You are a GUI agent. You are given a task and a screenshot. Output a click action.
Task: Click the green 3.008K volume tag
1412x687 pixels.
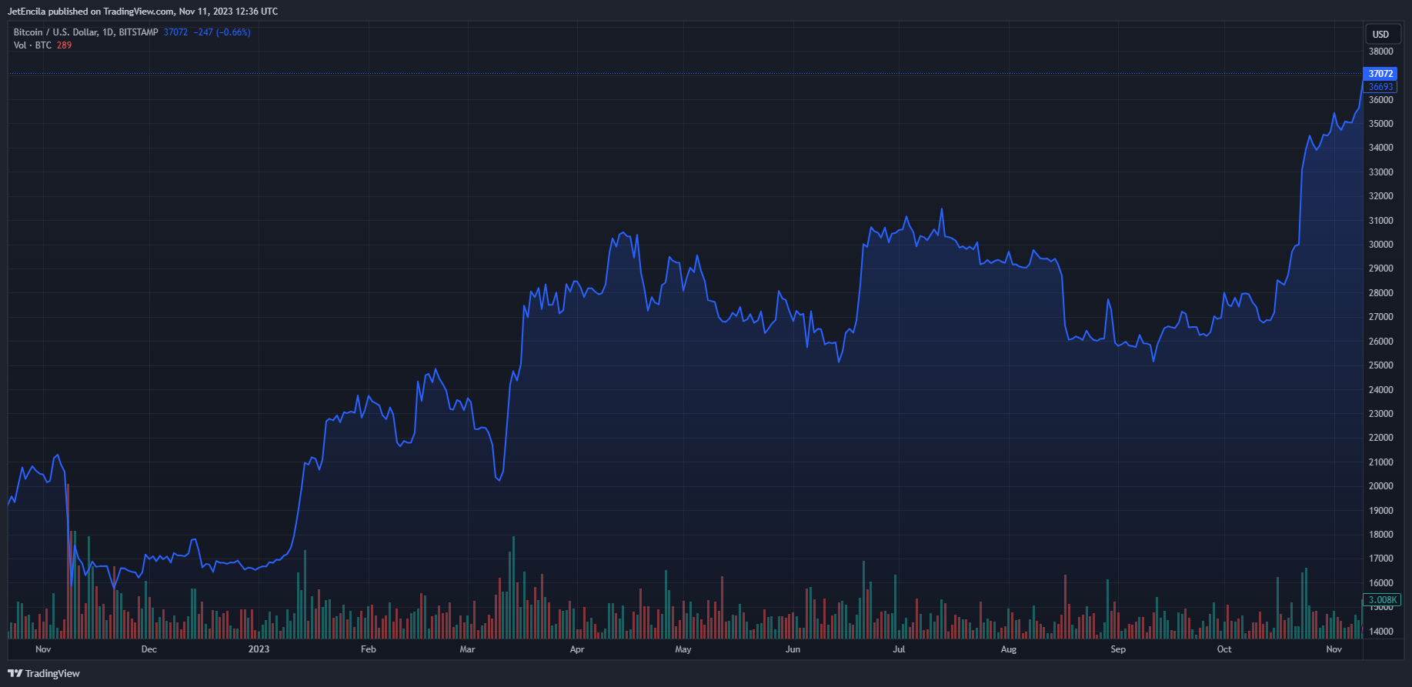click(x=1383, y=599)
